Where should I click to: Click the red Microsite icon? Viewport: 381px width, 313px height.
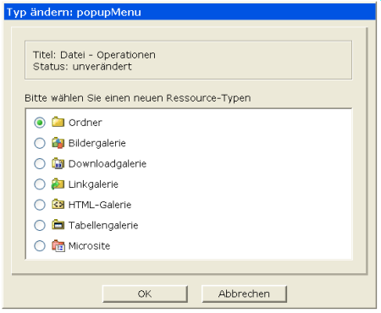pos(58,245)
